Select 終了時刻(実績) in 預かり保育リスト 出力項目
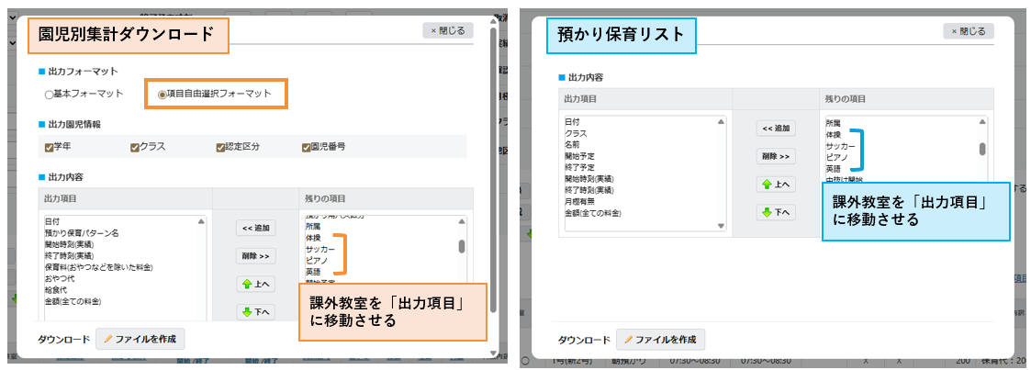This screenshot has width=1031, height=370. click(589, 190)
